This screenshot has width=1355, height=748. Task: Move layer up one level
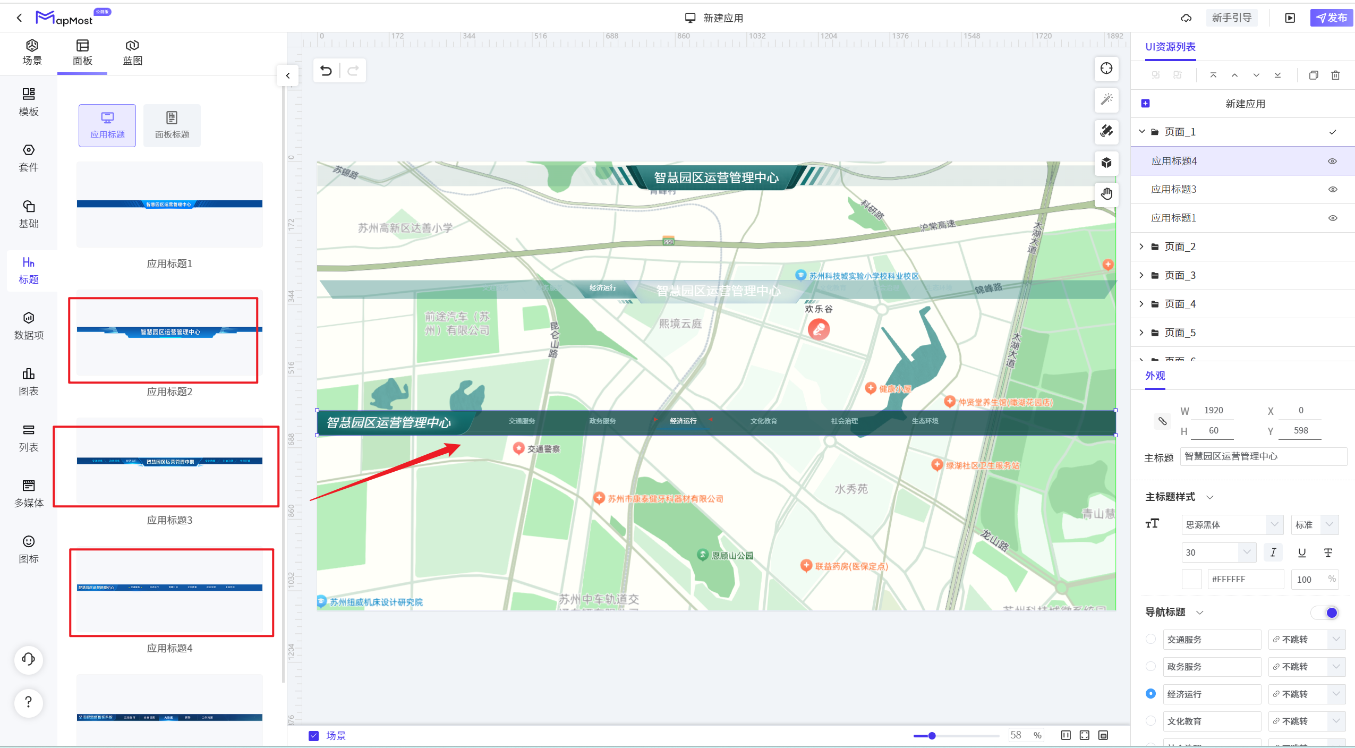tap(1234, 75)
